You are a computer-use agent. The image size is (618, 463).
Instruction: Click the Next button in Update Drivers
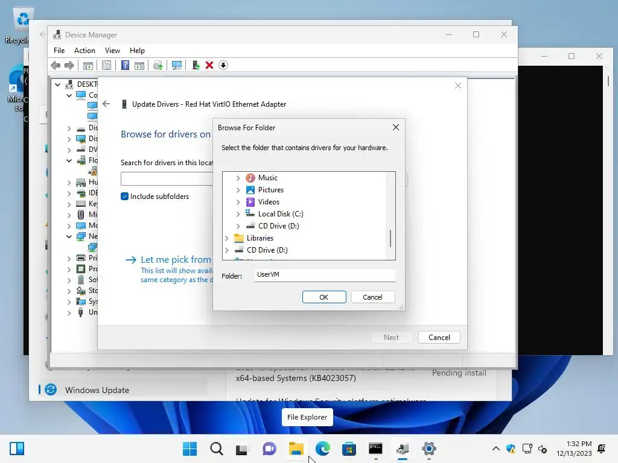391,338
